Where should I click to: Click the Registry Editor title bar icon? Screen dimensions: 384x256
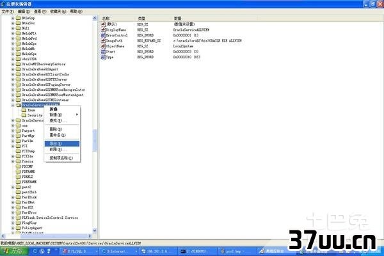click(3, 4)
